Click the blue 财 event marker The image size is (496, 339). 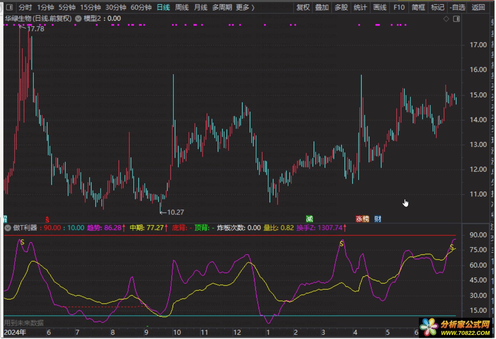[378, 219]
